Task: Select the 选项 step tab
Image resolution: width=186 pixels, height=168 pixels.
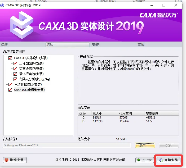Action: (67, 45)
